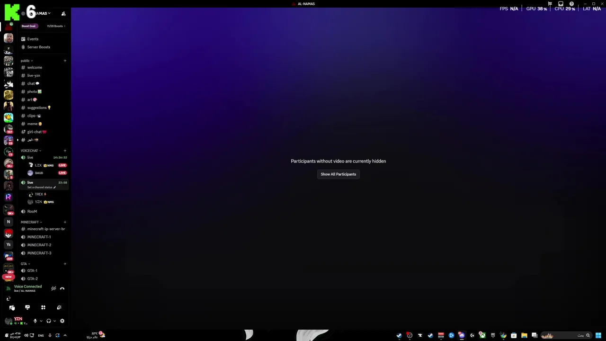The width and height of the screenshot is (606, 341).
Task: Open the meme channel
Action: [44, 124]
